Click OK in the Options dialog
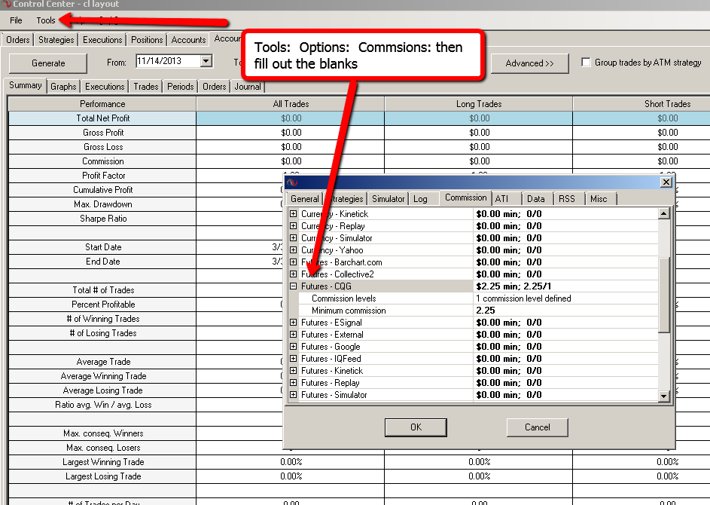710x505 pixels. pyautogui.click(x=416, y=427)
